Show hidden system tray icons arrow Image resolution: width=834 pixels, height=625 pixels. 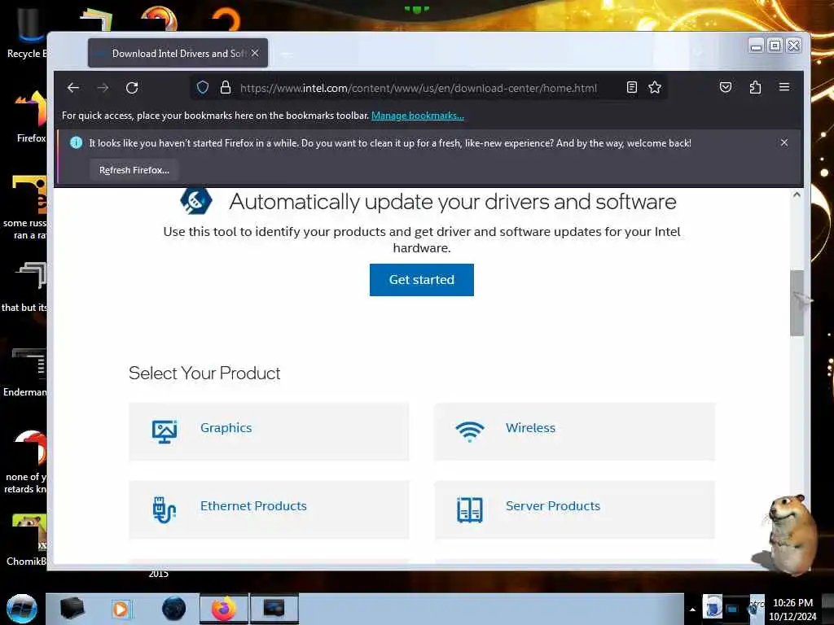[692, 610]
